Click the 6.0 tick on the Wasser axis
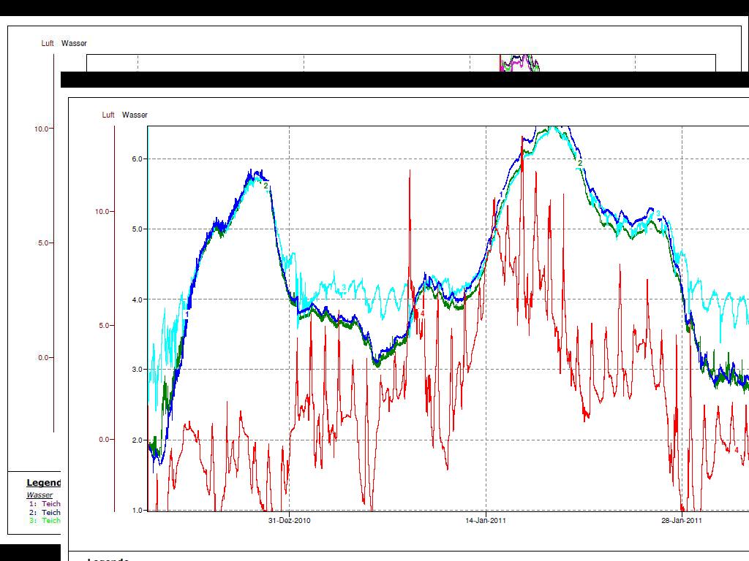 pos(138,159)
